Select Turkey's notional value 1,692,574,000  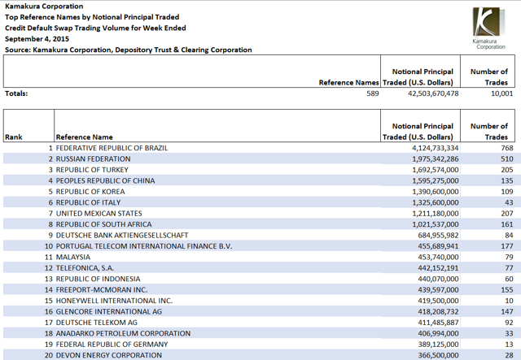pyautogui.click(x=436, y=170)
